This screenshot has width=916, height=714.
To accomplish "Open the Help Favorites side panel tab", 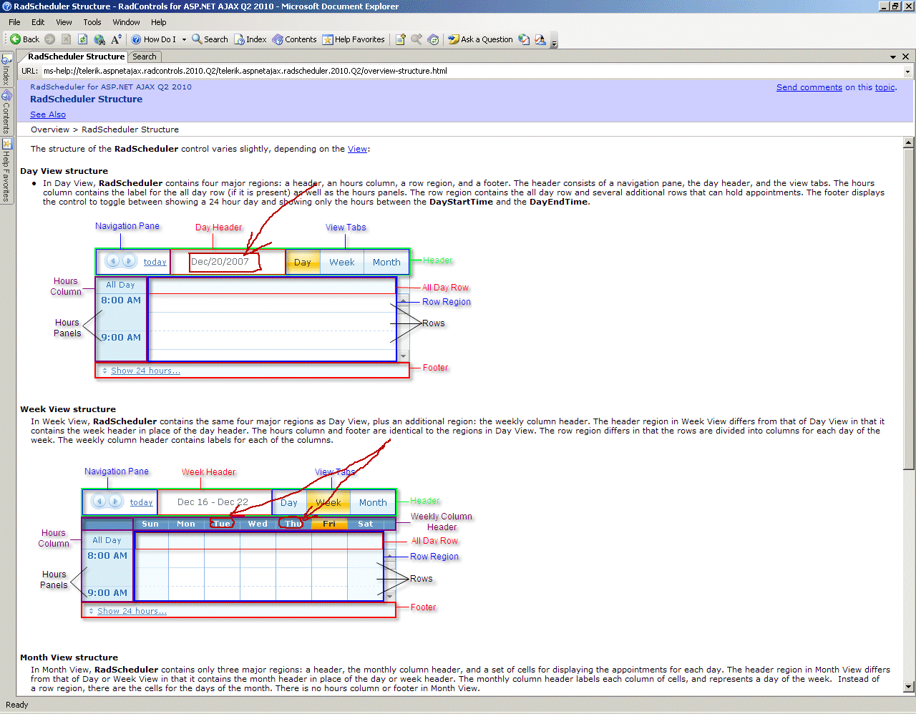I will 6,170.
